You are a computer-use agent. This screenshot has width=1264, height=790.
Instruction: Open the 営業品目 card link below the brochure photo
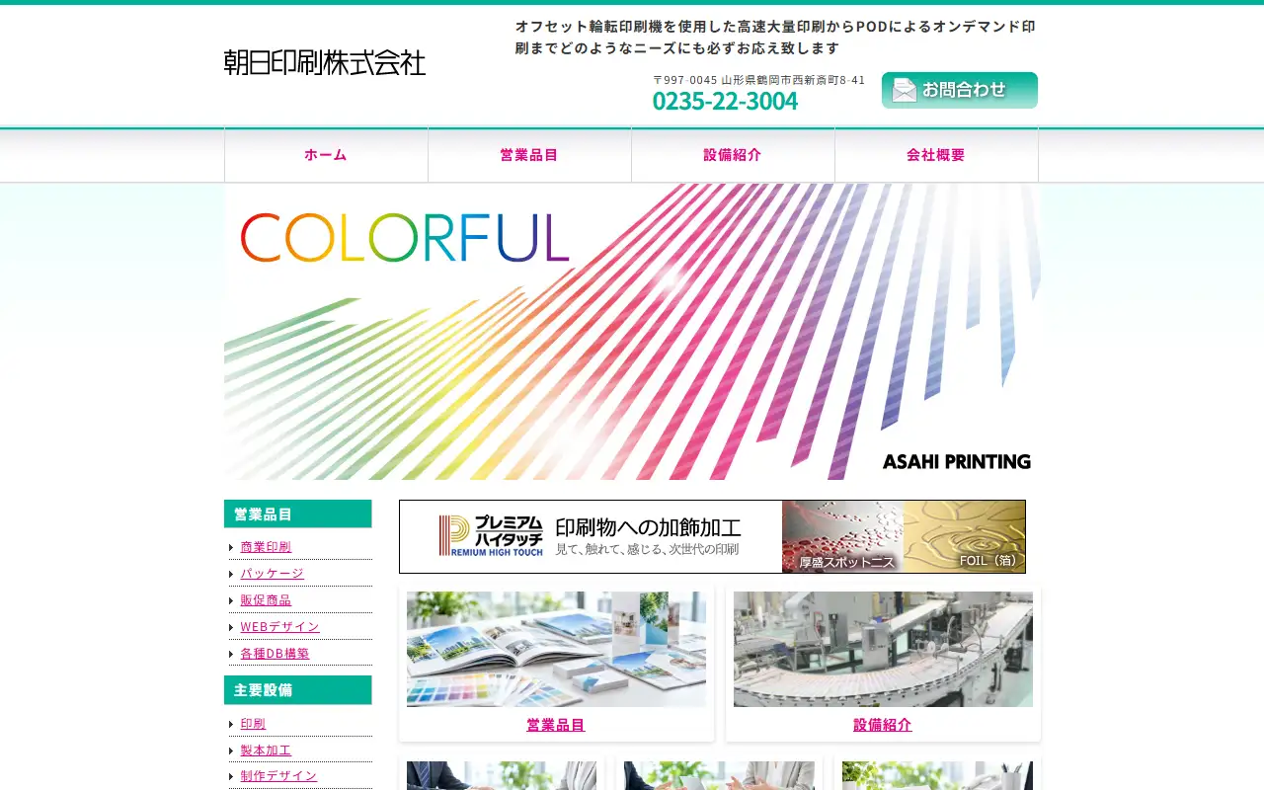coord(556,725)
